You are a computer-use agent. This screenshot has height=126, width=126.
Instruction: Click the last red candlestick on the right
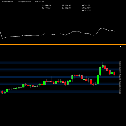(x=114, y=74)
